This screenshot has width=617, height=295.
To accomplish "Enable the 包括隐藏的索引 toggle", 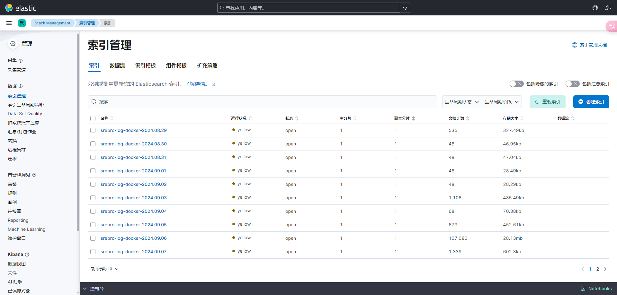I will 516,84.
